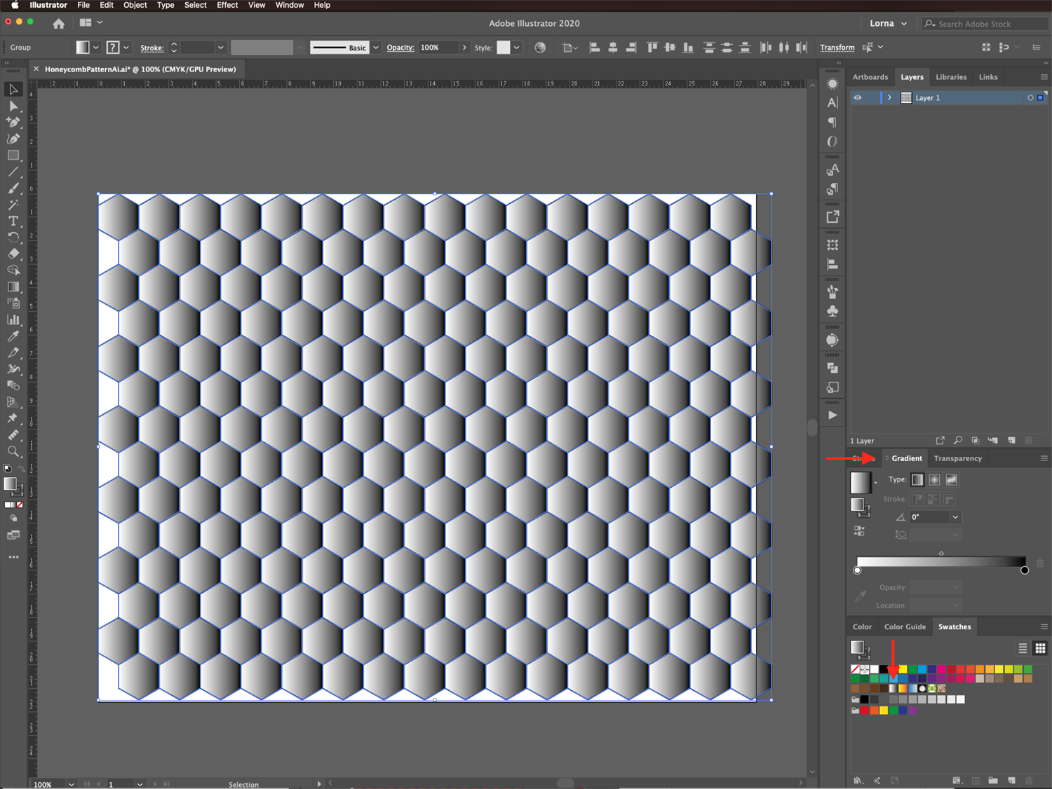Open the Window menu
Screen dimensions: 1052x789
coord(290,5)
